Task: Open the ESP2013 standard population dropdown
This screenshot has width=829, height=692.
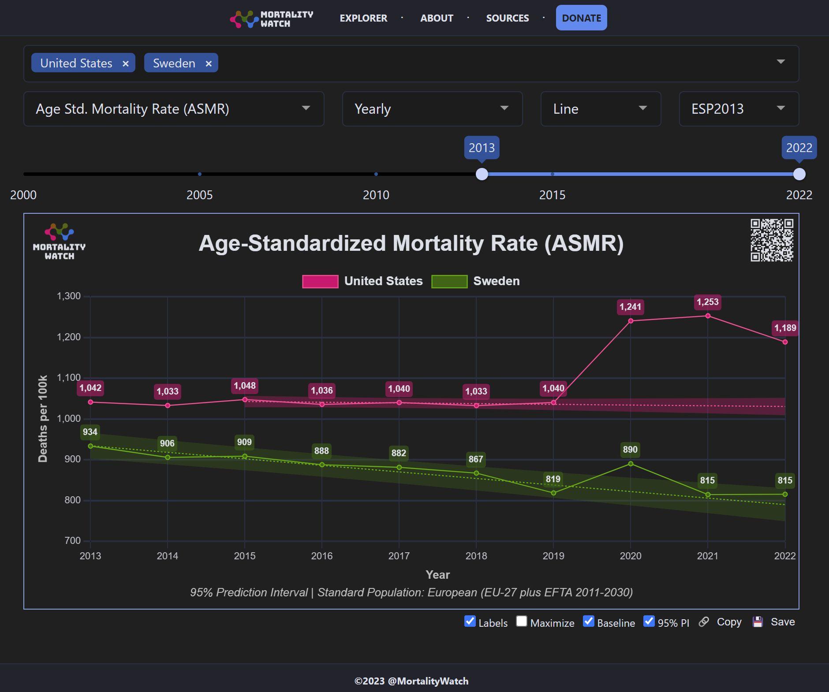Action: (x=739, y=109)
